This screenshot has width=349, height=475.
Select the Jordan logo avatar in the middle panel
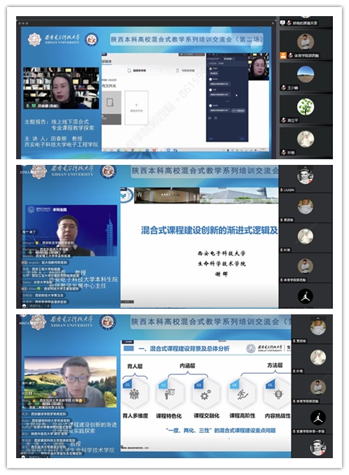[x=305, y=296]
